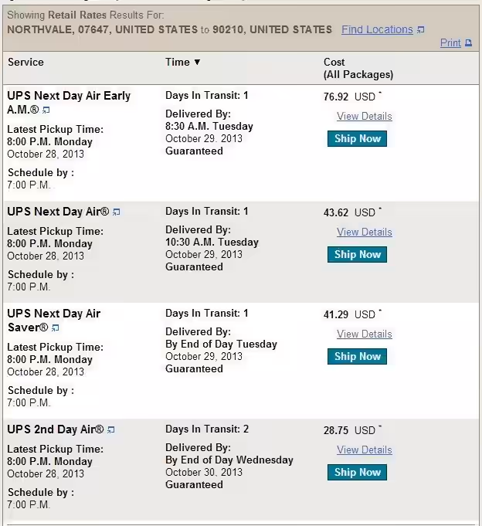Open info icon beside UPS Next Day Air®
Screen dimensions: 482x526
pos(116,212)
